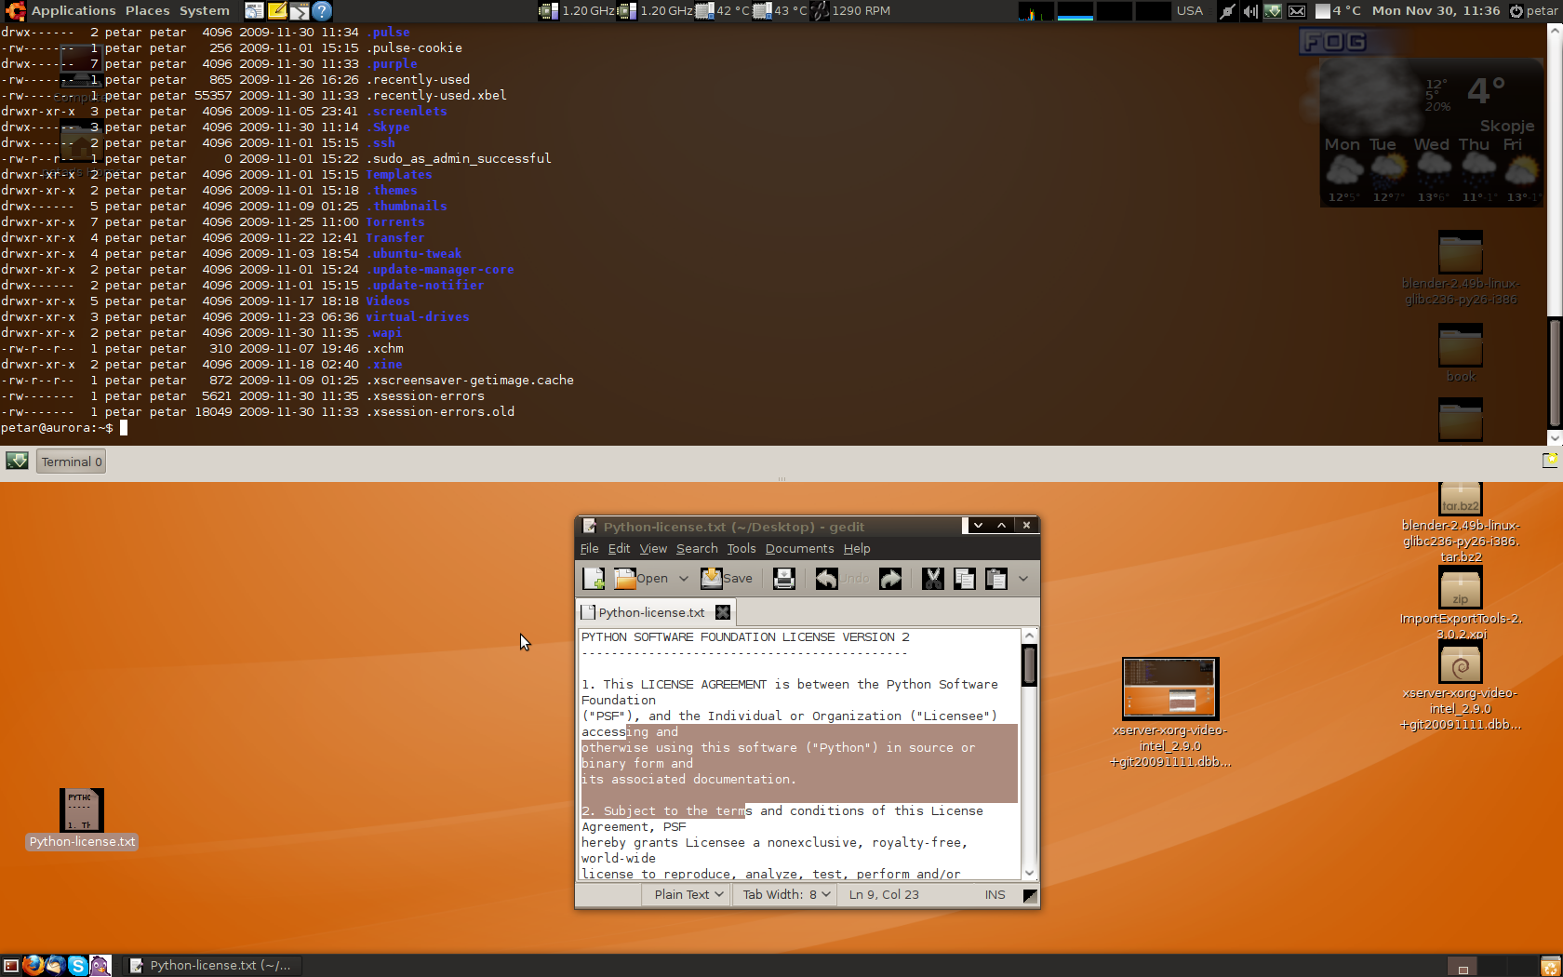Screen dimensions: 1563x977
Task: Open the Search menu in gedit
Action: click(696, 549)
